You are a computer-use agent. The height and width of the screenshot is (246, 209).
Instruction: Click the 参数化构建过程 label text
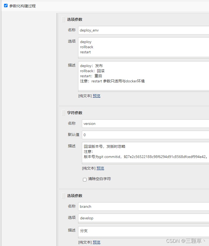click(22, 6)
